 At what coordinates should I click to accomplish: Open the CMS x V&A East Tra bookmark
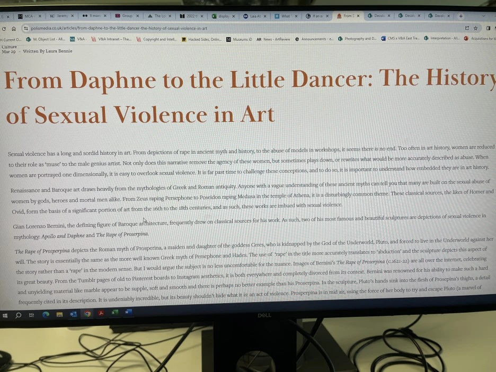tap(400, 39)
